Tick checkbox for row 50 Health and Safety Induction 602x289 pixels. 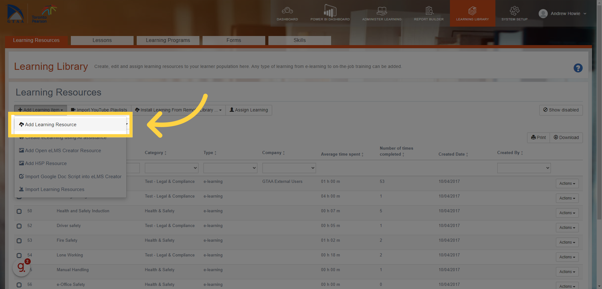click(x=19, y=211)
